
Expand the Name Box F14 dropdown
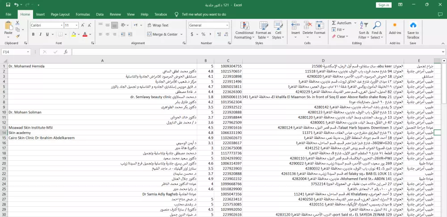point(28,52)
